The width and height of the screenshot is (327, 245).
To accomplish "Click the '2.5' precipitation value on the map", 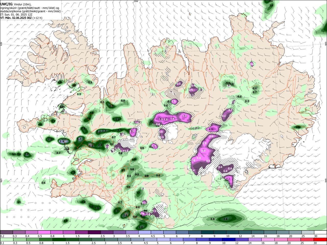I will click(111, 106).
